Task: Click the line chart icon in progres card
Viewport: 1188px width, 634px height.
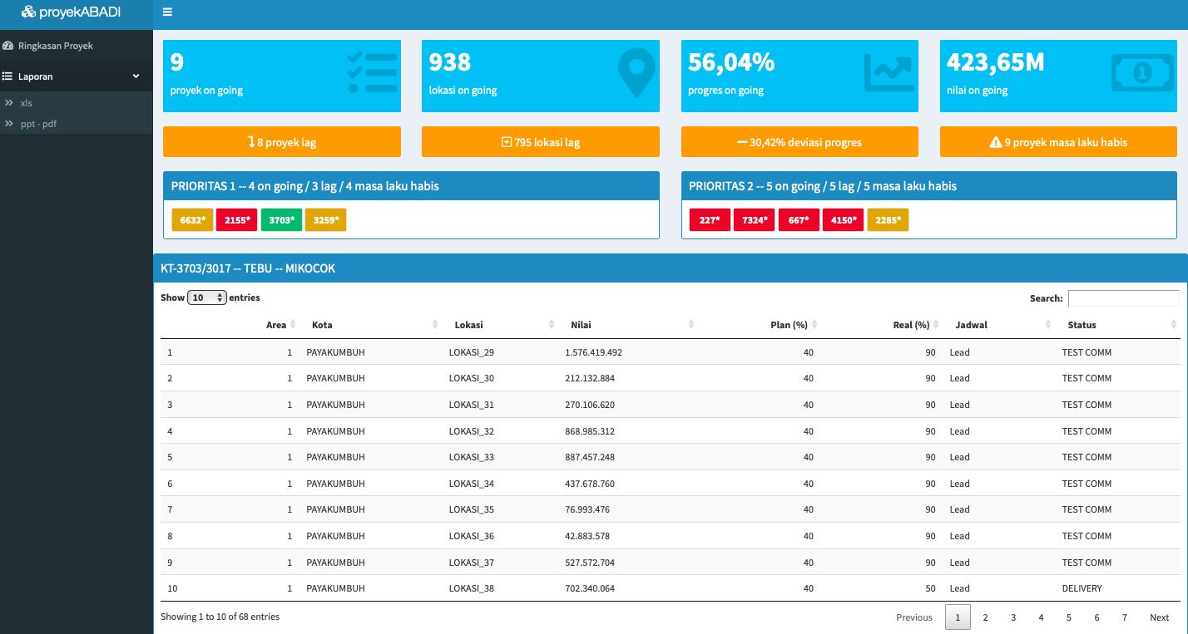Action: pyautogui.click(x=889, y=72)
